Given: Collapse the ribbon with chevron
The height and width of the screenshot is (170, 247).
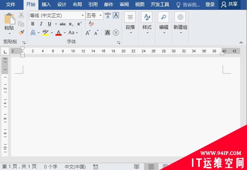Looking at the screenshot, I should click(241, 42).
